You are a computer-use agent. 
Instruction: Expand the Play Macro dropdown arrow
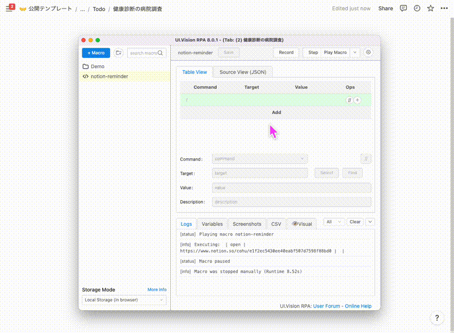click(x=355, y=52)
